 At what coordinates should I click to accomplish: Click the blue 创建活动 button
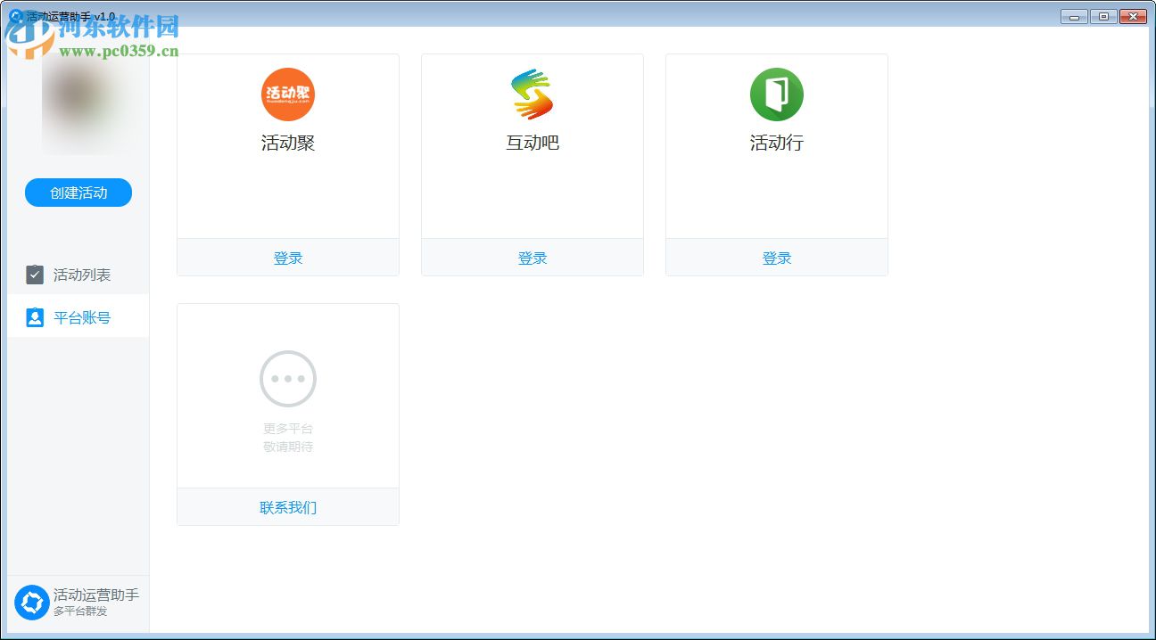[78, 192]
